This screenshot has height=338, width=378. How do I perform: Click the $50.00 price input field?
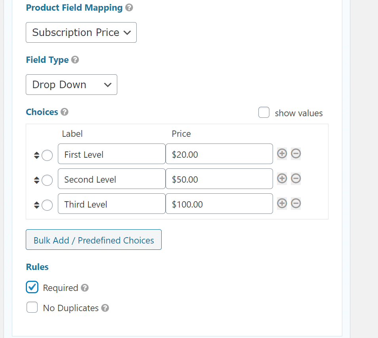[219, 179]
